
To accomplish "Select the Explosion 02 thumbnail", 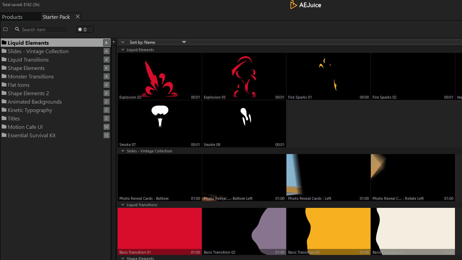I will [x=160, y=76].
